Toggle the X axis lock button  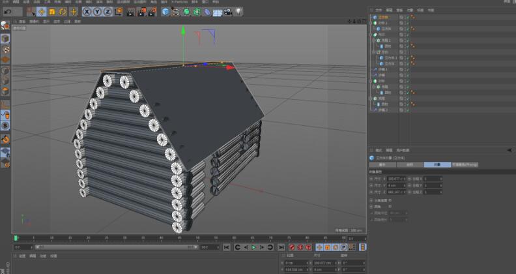point(87,12)
